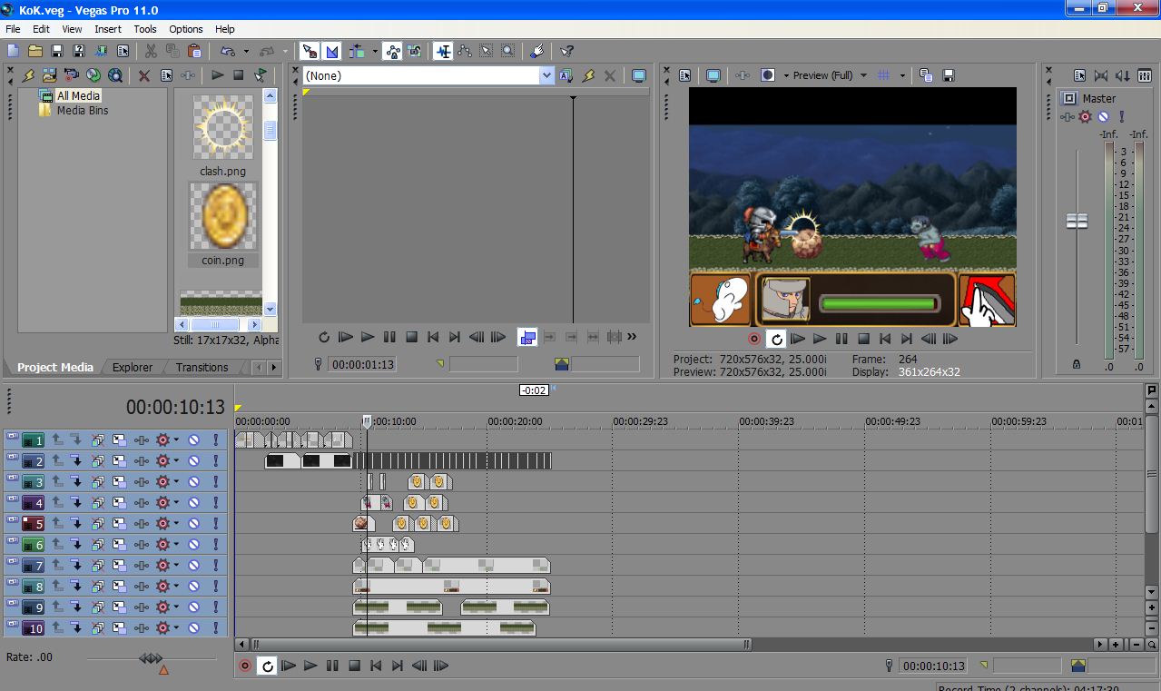Click the Capture Video camera icon
The height and width of the screenshot is (691, 1161).
72,75
